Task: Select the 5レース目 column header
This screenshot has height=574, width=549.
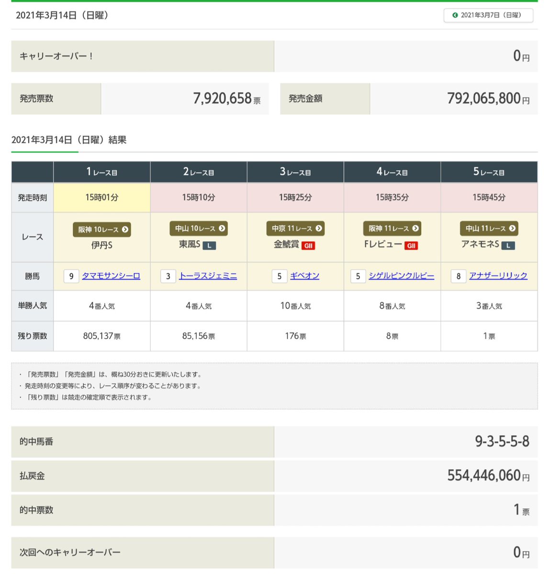Action: 489,172
